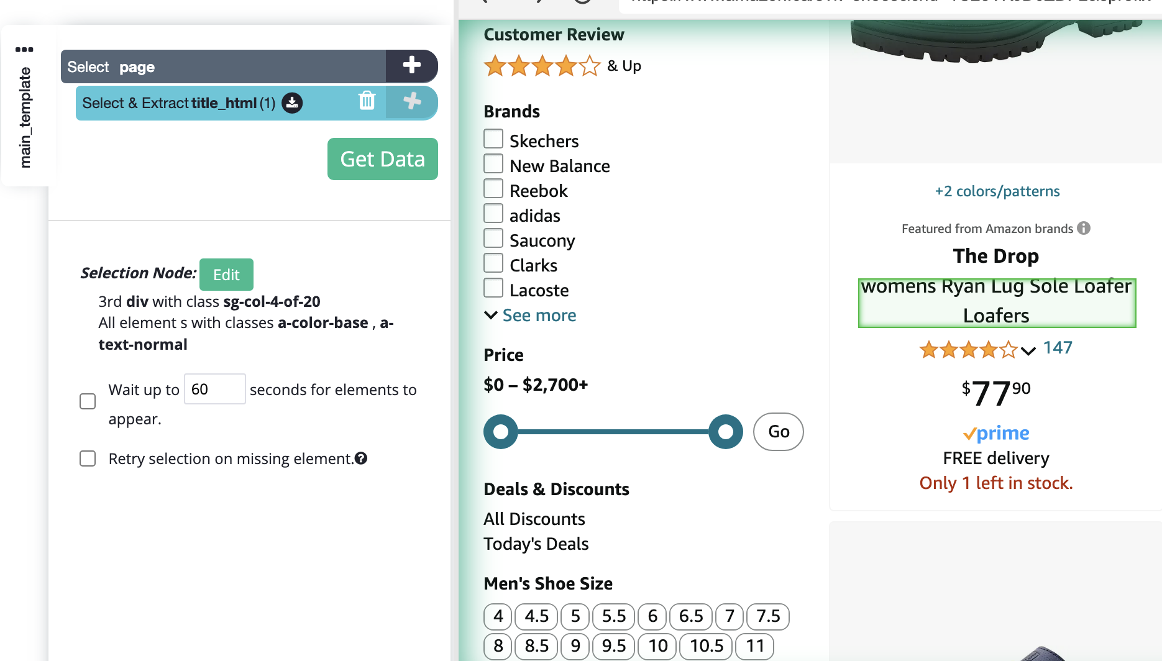
Task: Click the minimum price slider handle
Action: pos(501,432)
